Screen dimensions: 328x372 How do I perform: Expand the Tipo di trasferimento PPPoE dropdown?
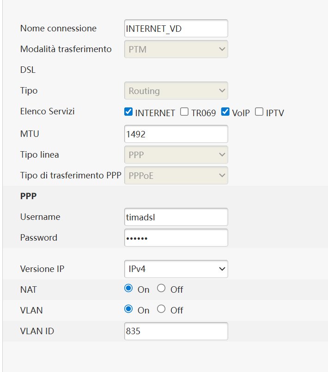point(176,175)
